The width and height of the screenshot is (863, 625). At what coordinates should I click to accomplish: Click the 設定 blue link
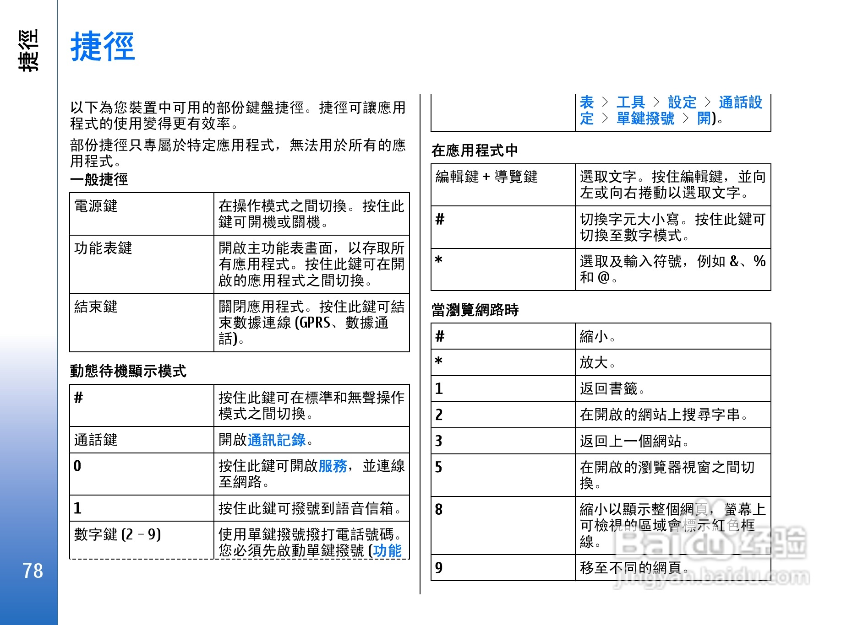click(x=682, y=102)
